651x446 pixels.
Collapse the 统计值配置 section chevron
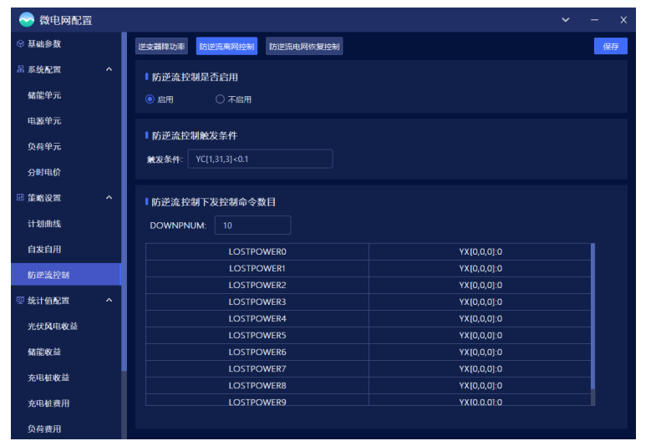tap(109, 300)
